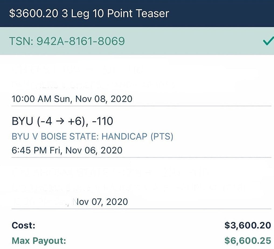Select the 10:00 AM Sun, Nov 08 time

pos(72,99)
